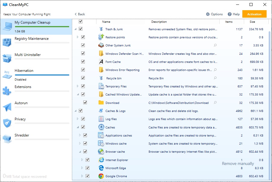Click the Google Chrome icon

point(101,176)
